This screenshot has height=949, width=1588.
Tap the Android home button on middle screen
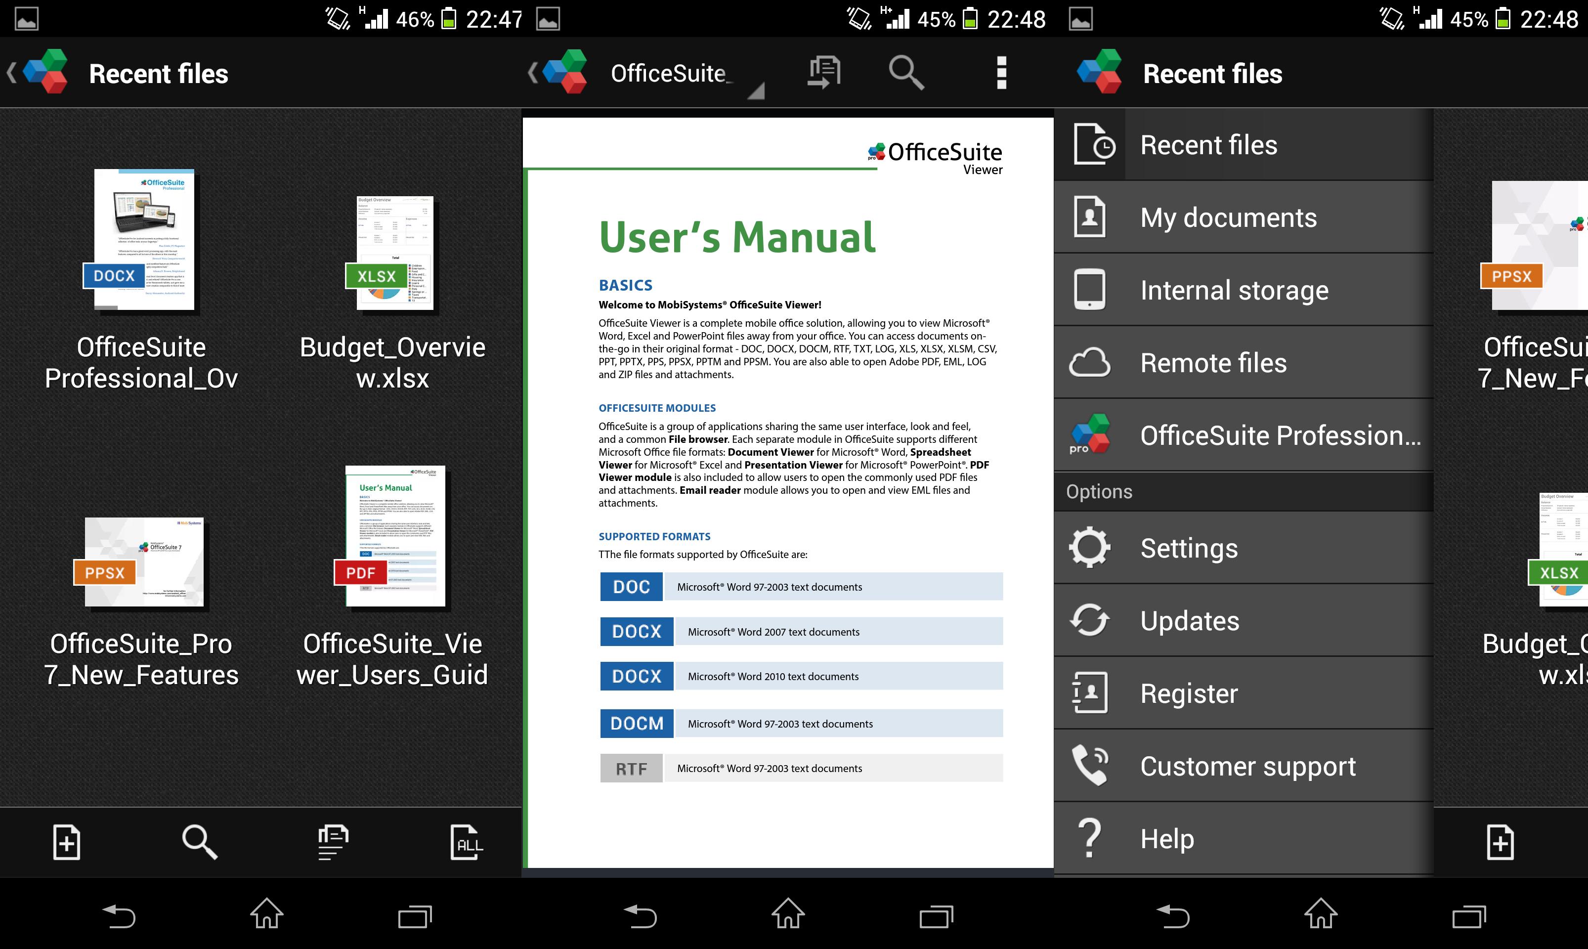pyautogui.click(x=788, y=913)
